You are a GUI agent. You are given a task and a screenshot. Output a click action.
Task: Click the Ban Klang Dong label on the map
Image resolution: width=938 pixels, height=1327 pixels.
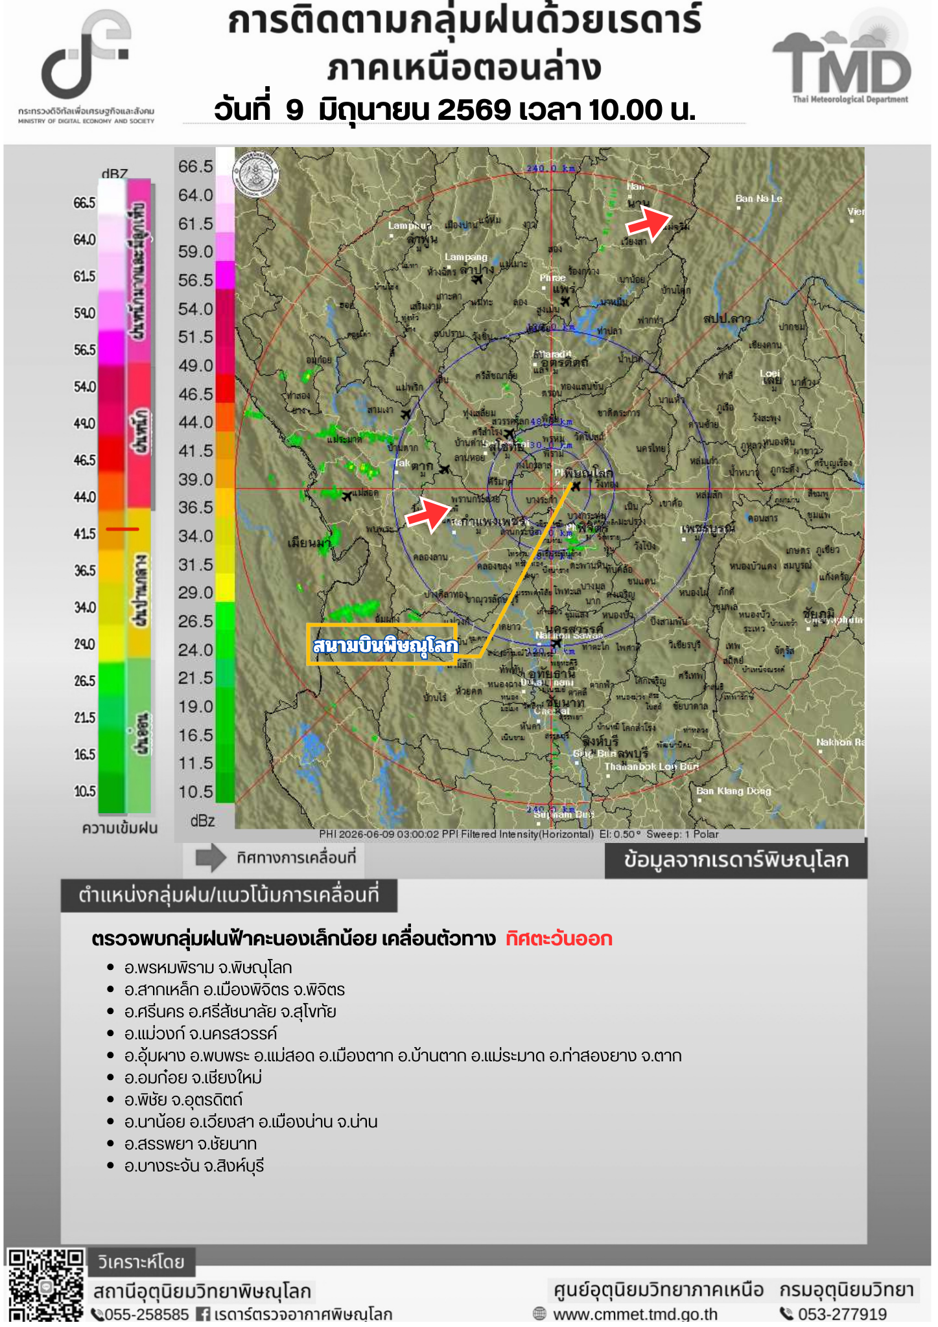coord(734,791)
